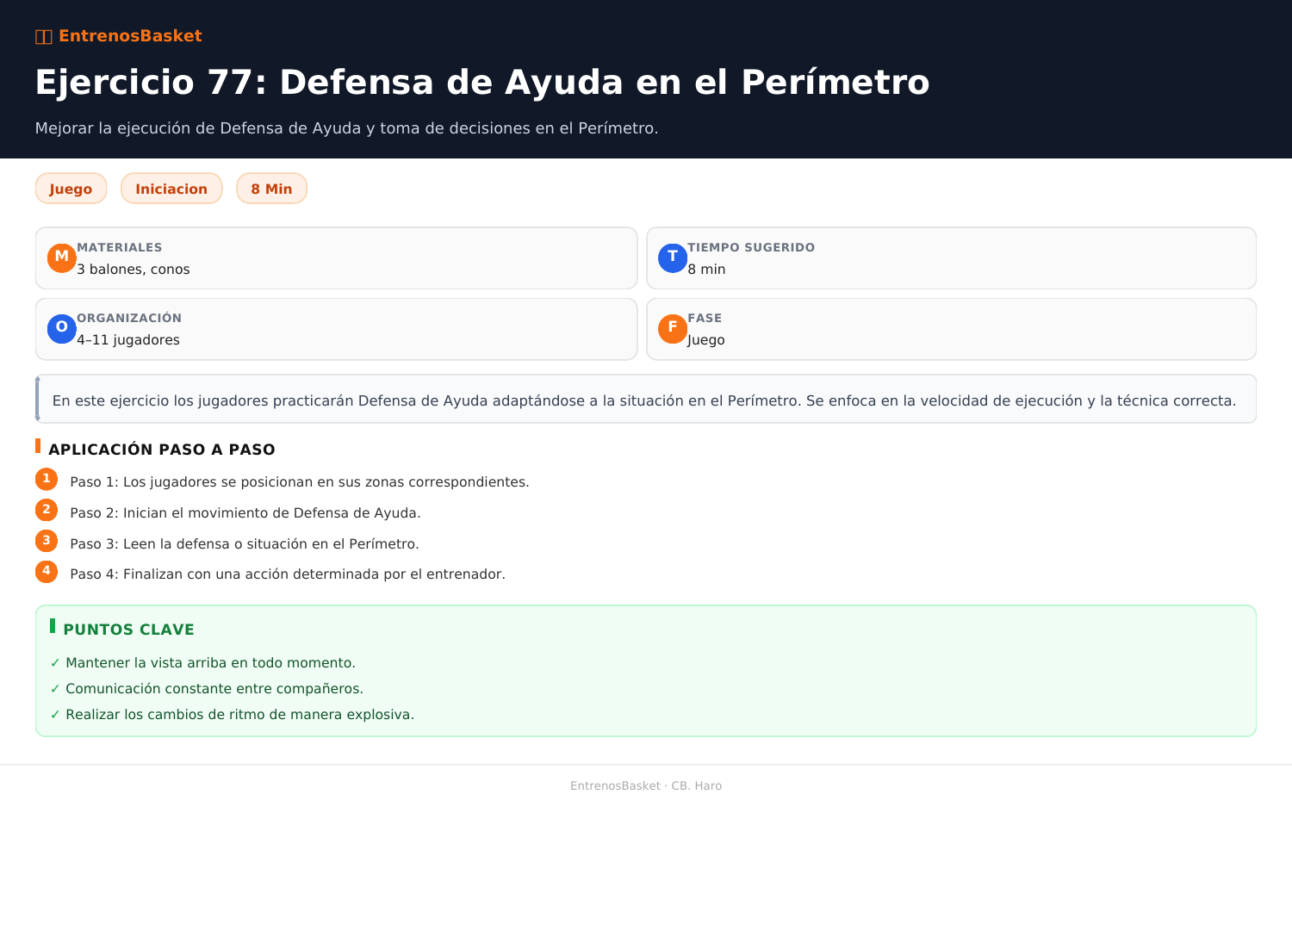1292x937 pixels.
Task: Click the 'Juego' fase value
Action: [706, 340]
